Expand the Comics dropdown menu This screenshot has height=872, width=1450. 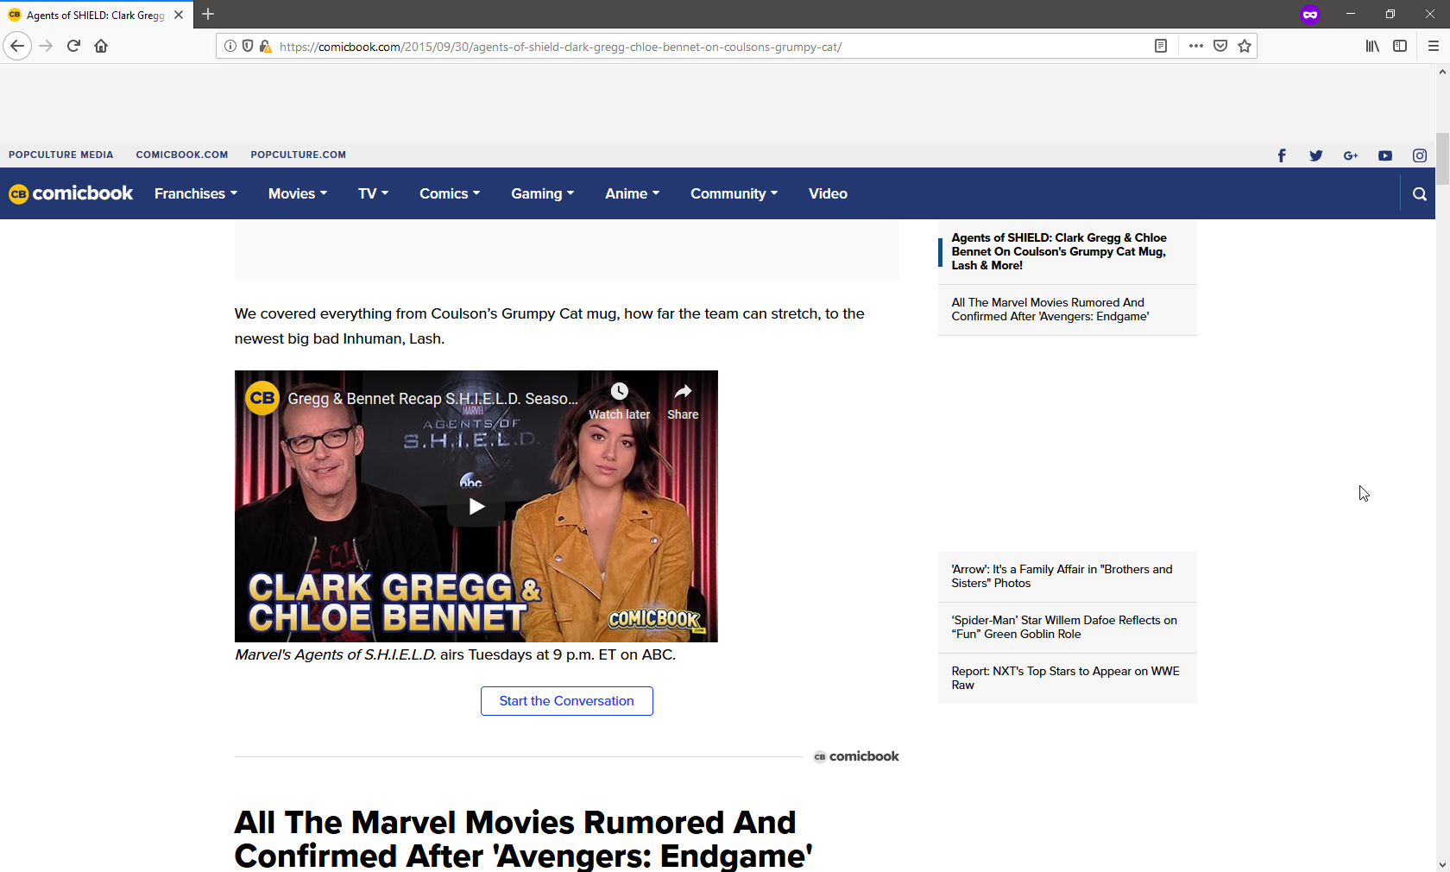[450, 193]
